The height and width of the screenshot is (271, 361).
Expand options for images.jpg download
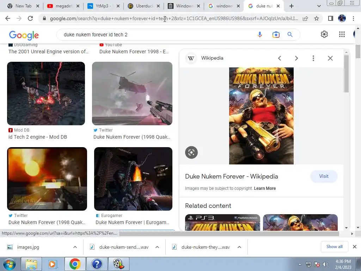point(75,247)
